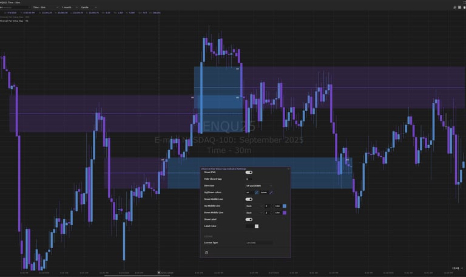Click the Up Middle Line width stepper
This screenshot has height=277, width=466.
tap(268, 206)
